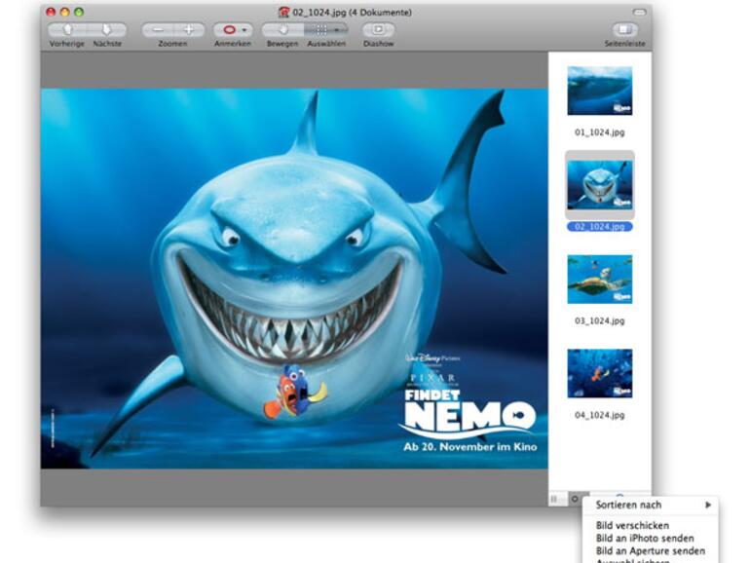Open the gear action menu in the sidebar
This screenshot has height=563, width=750.
click(575, 499)
